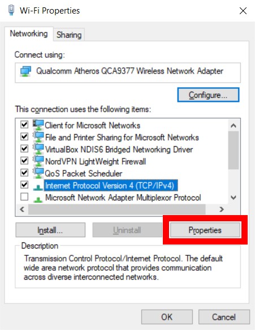
Task: Enable Microsoft Network Adapter Multiplexor Protocol checkbox
Action: pyautogui.click(x=24, y=197)
